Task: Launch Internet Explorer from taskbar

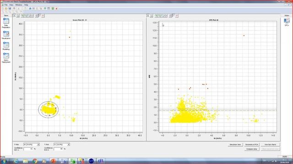Action: coord(16,161)
